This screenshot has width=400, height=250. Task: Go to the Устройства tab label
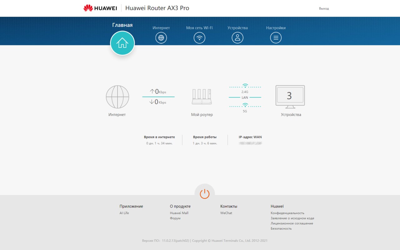pyautogui.click(x=237, y=28)
